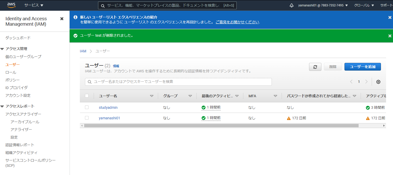
Task: Open アーカイブルール in sidebar
Action: (x=25, y=122)
